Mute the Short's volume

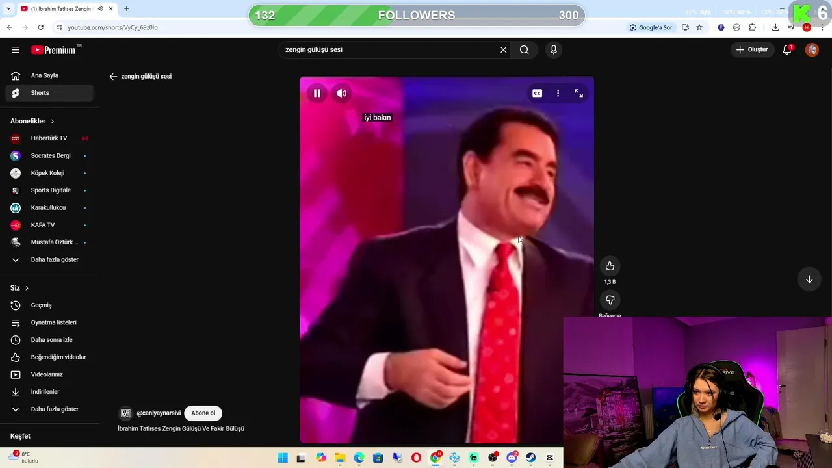click(341, 94)
